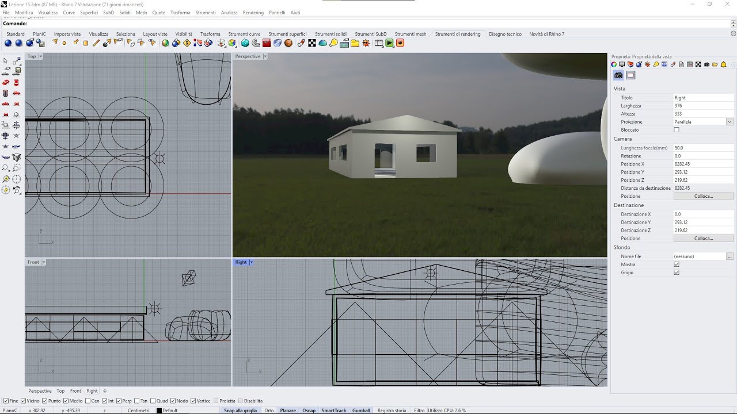The width and height of the screenshot is (737, 414).
Task: Click the sun icon in the rendering toolbar
Action: click(366, 43)
